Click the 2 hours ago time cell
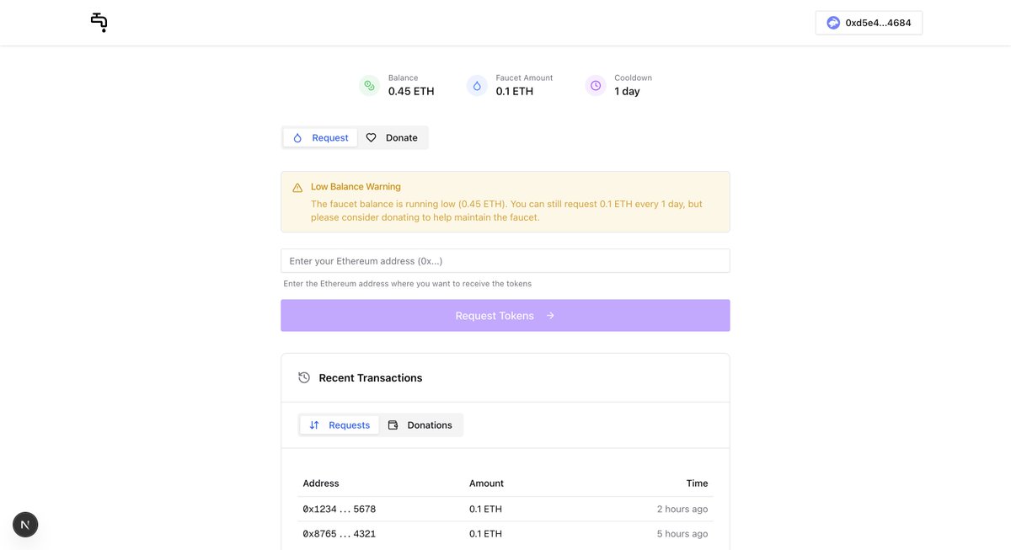This screenshot has width=1011, height=550. point(682,509)
